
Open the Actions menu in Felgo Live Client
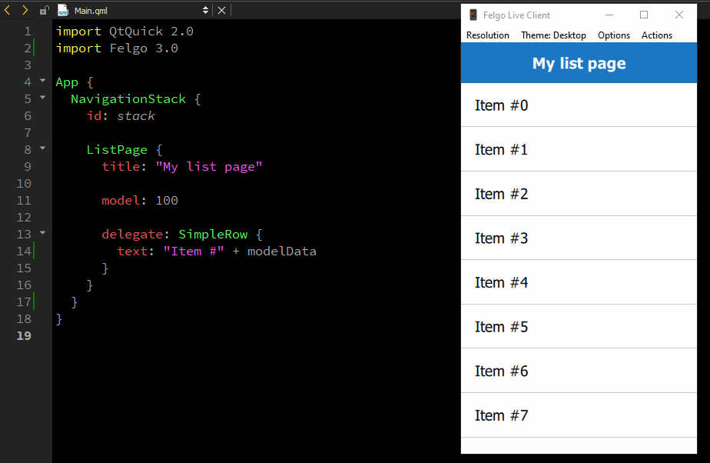tap(656, 35)
